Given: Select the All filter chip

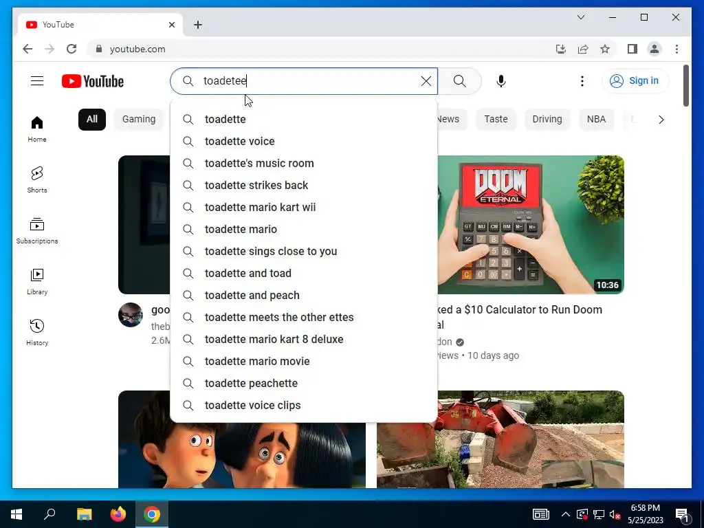Looking at the screenshot, I should coord(92,120).
